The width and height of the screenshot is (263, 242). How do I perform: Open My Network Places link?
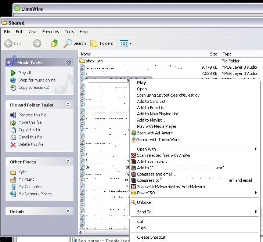pyautogui.click(x=35, y=194)
